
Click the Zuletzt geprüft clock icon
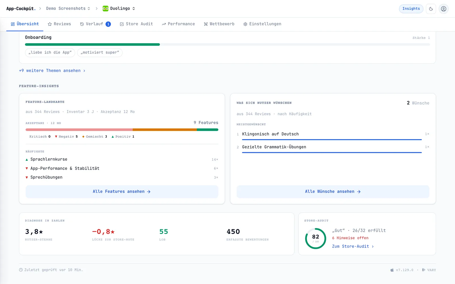point(21,270)
